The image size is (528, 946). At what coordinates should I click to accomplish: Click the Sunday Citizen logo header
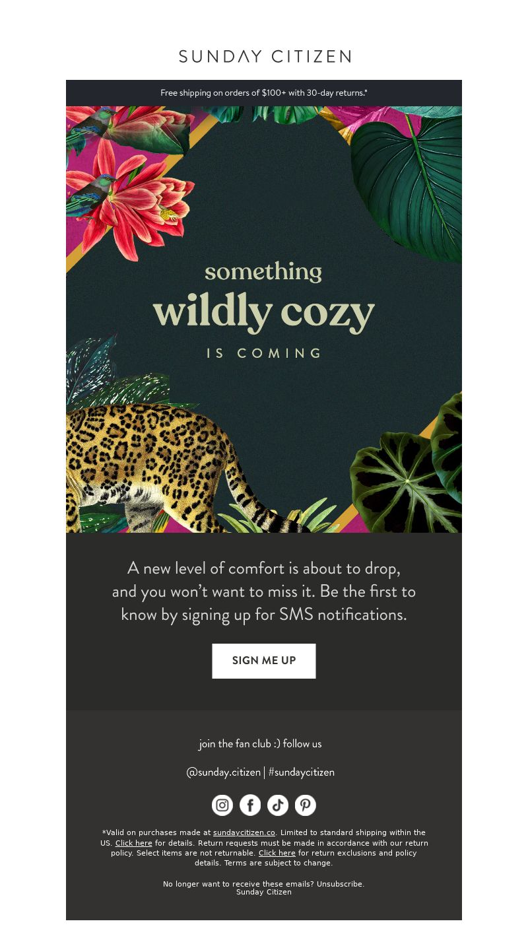click(x=264, y=56)
